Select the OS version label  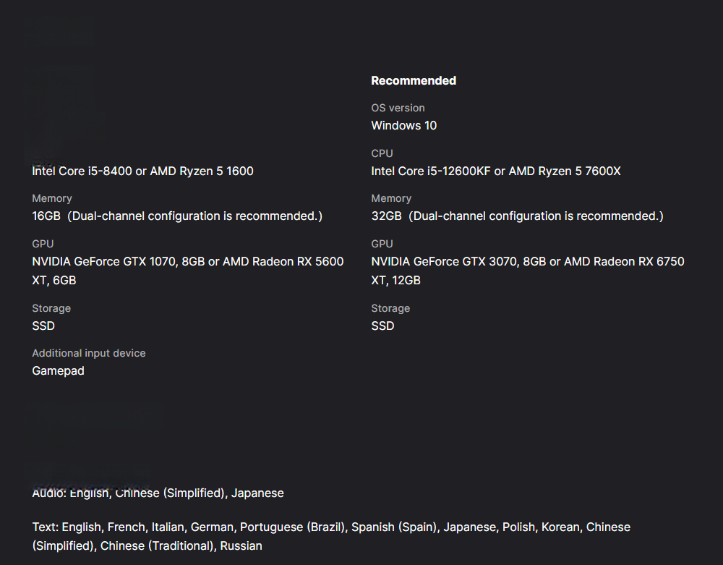point(398,108)
